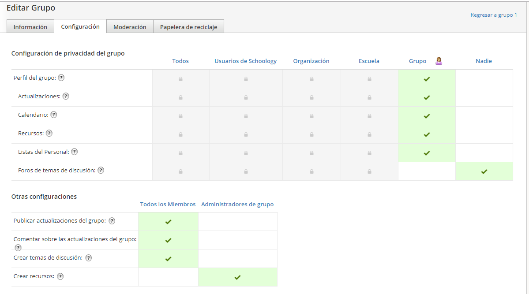Click the "Usuarios de Schoology" column header
The height and width of the screenshot is (294, 529).
coord(245,61)
